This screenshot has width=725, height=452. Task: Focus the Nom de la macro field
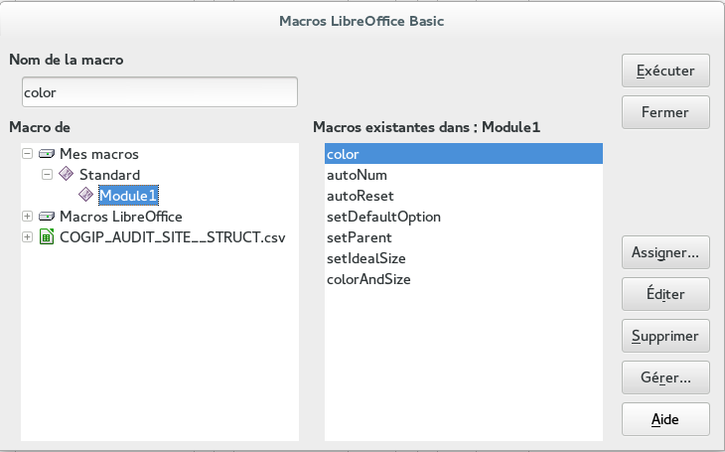160,92
